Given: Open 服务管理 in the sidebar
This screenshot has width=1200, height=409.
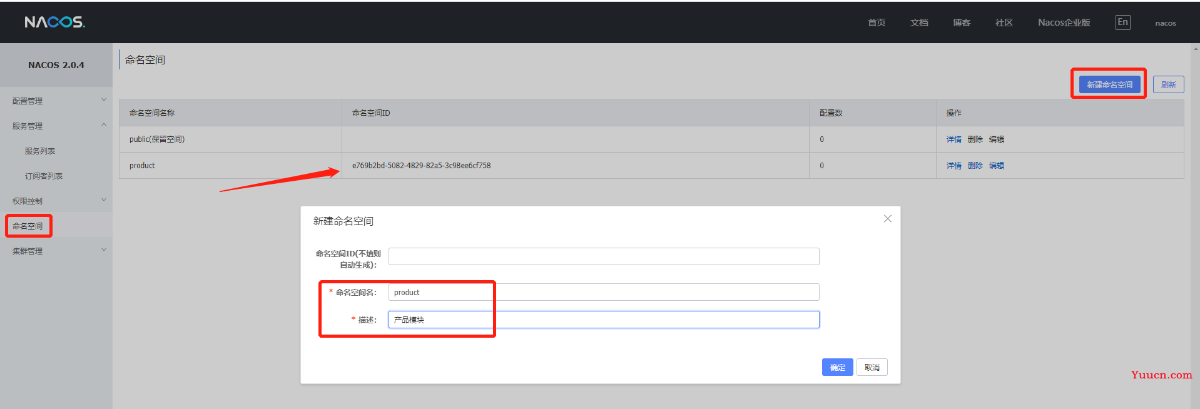Looking at the screenshot, I should pyautogui.click(x=28, y=126).
